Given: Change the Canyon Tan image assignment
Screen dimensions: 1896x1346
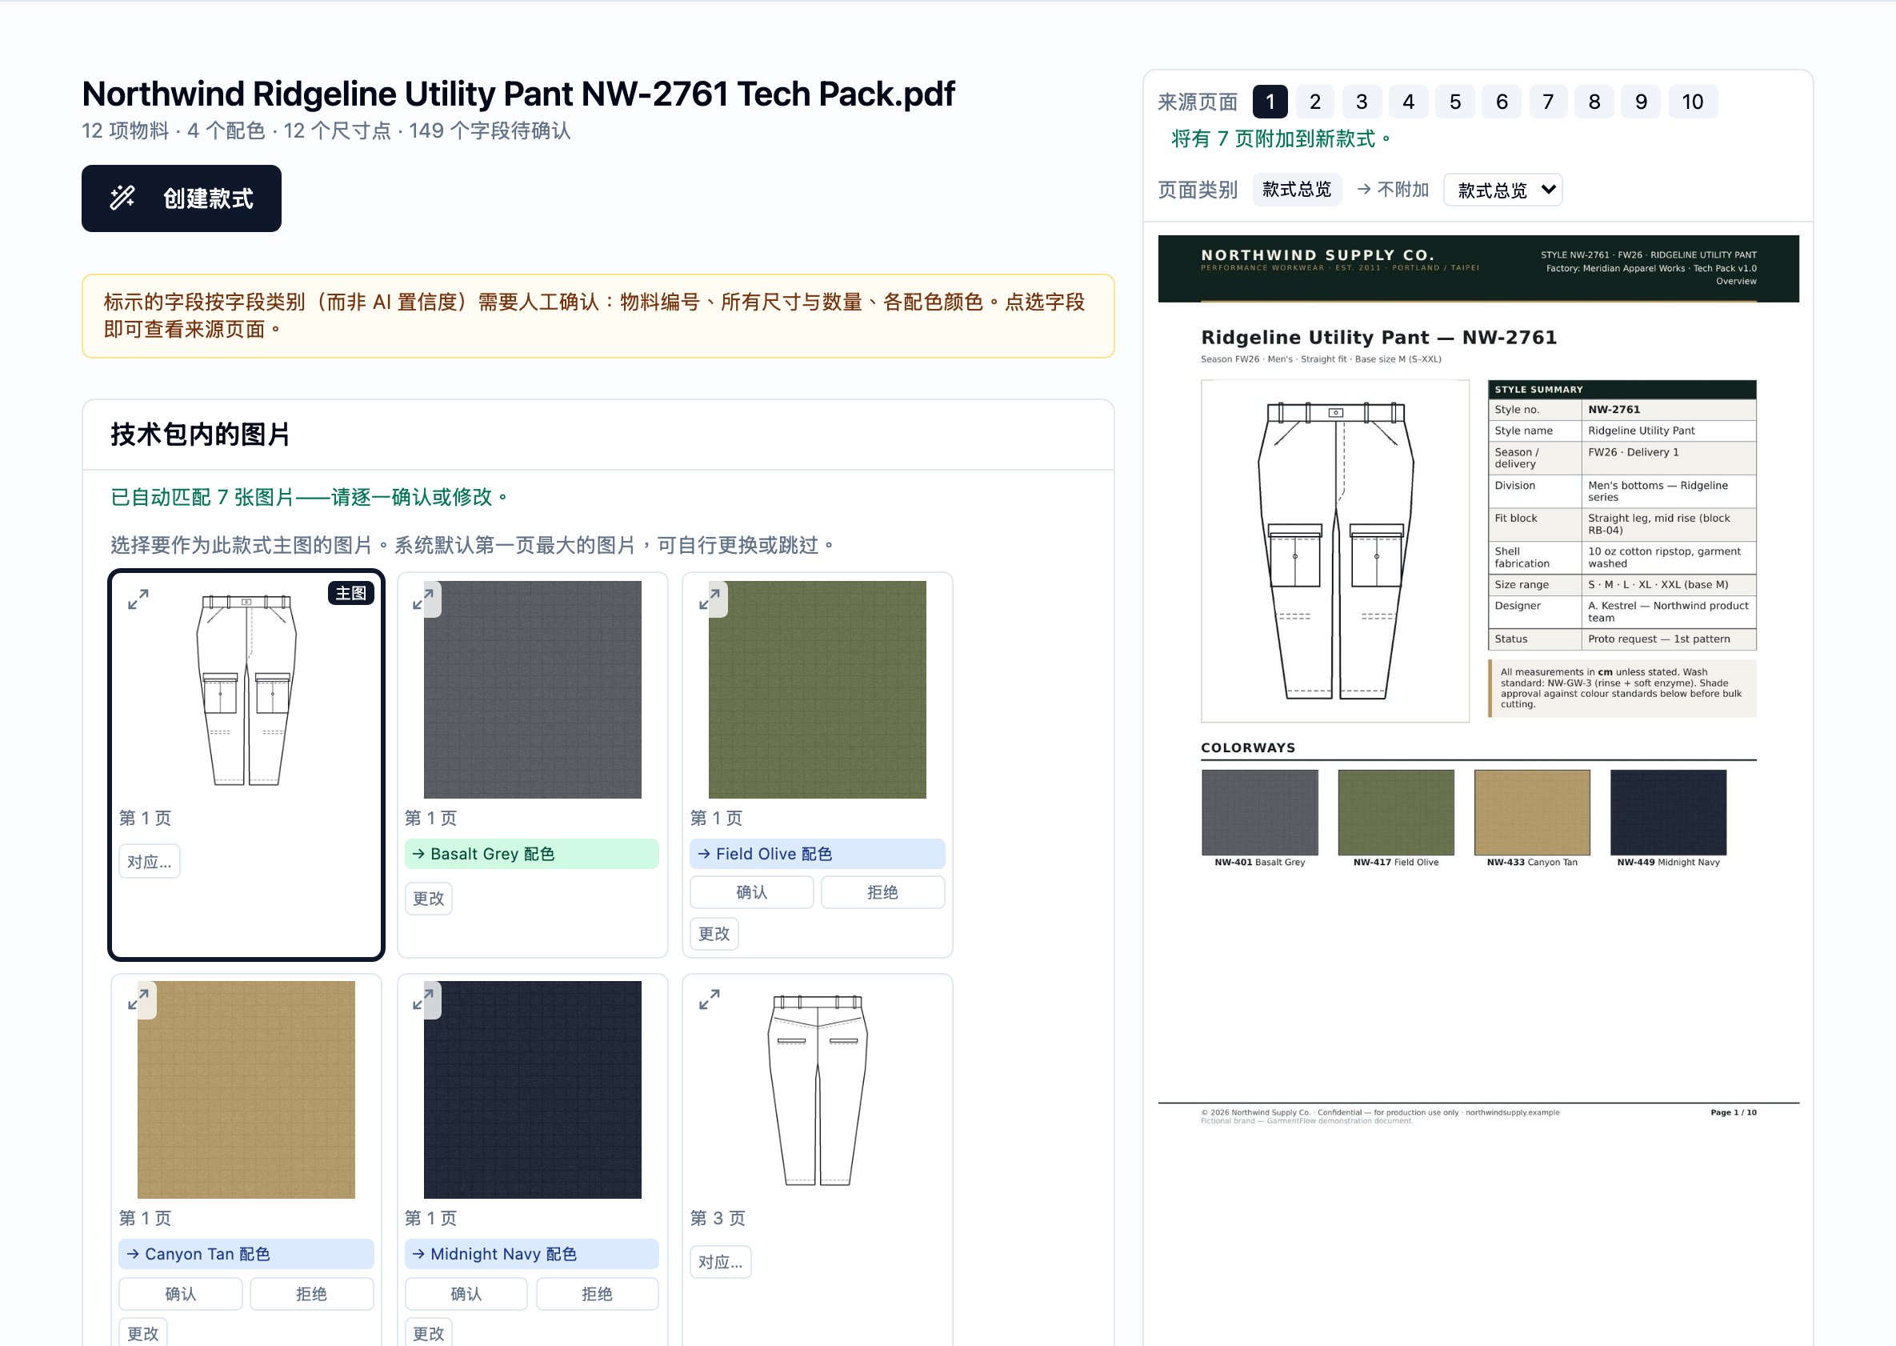Looking at the screenshot, I should point(143,1332).
